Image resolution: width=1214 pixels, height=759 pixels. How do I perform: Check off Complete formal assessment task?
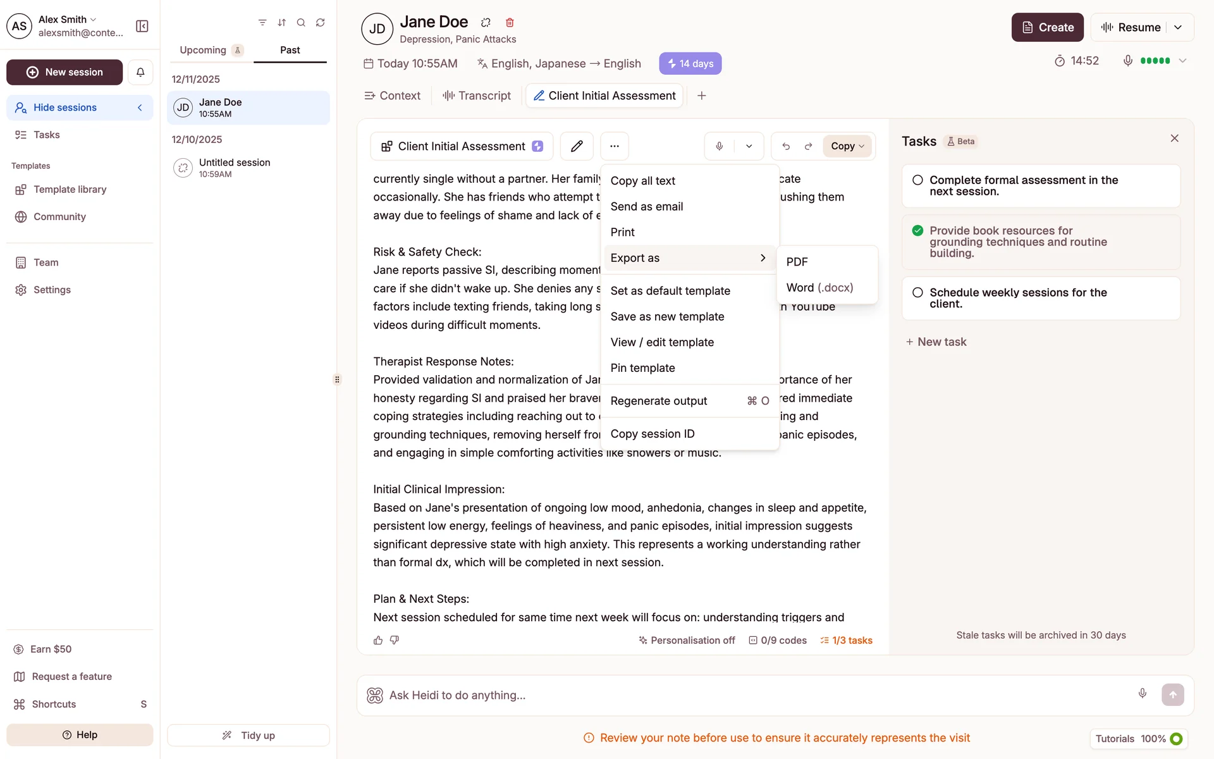coord(917,180)
